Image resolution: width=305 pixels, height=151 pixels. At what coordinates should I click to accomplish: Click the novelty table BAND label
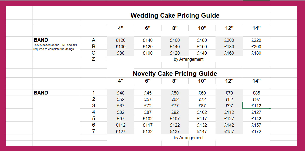click(41, 93)
